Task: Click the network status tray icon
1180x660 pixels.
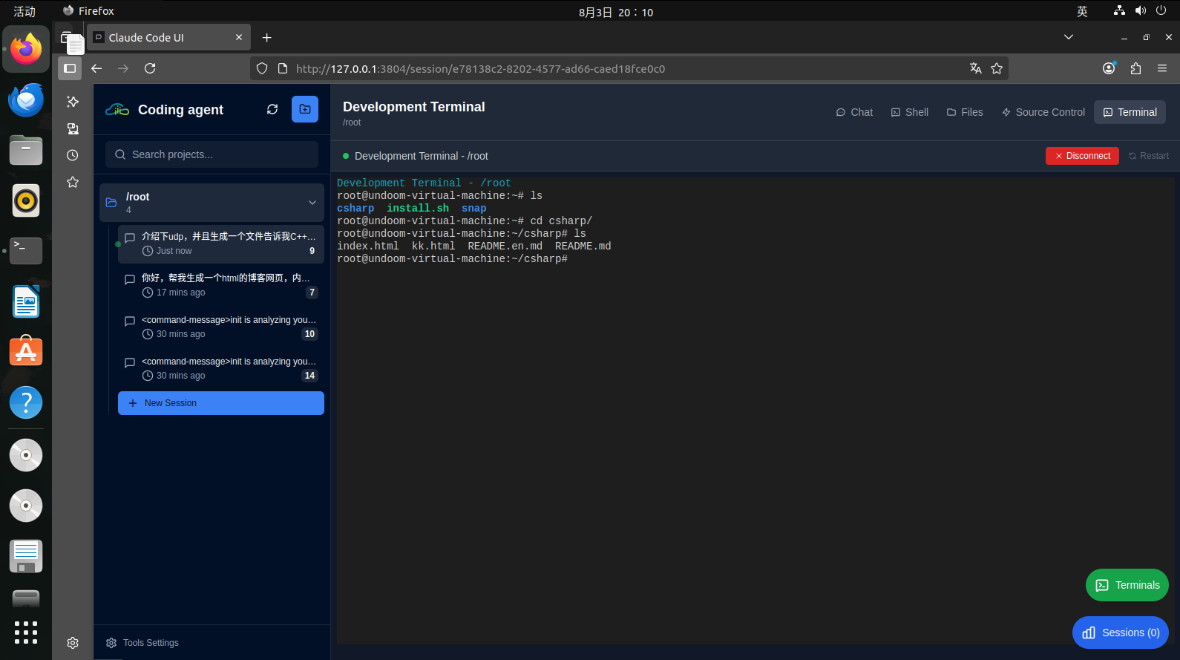Action: pos(1119,10)
